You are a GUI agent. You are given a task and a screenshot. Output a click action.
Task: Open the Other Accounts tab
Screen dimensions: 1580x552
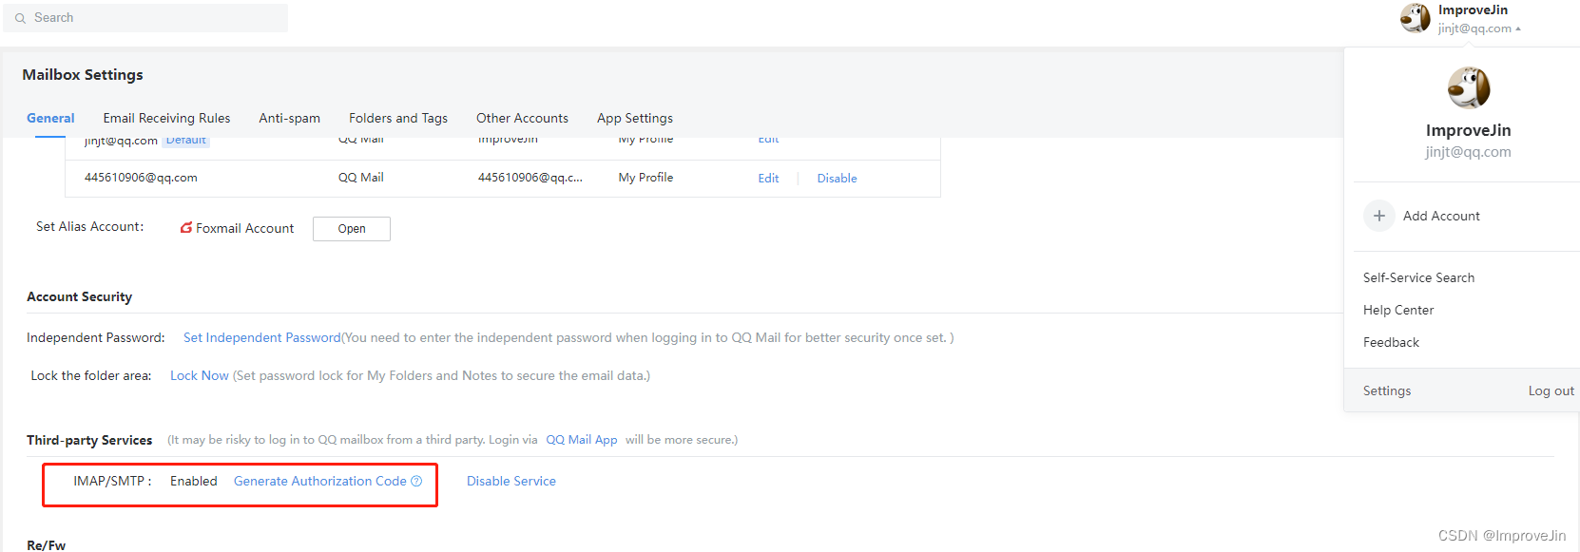(x=522, y=118)
